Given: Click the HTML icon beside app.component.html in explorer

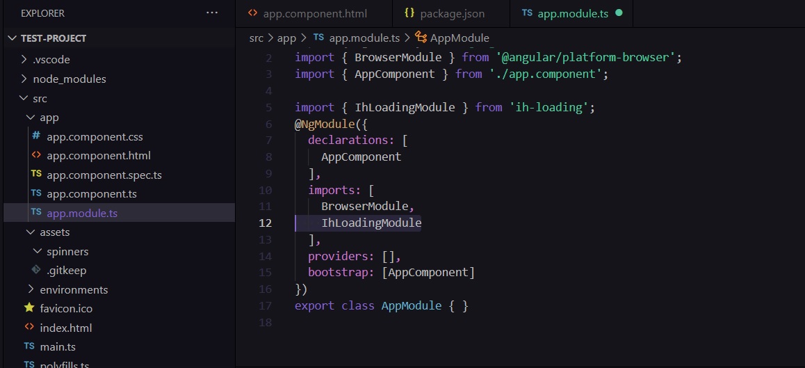Looking at the screenshot, I should click(x=36, y=154).
